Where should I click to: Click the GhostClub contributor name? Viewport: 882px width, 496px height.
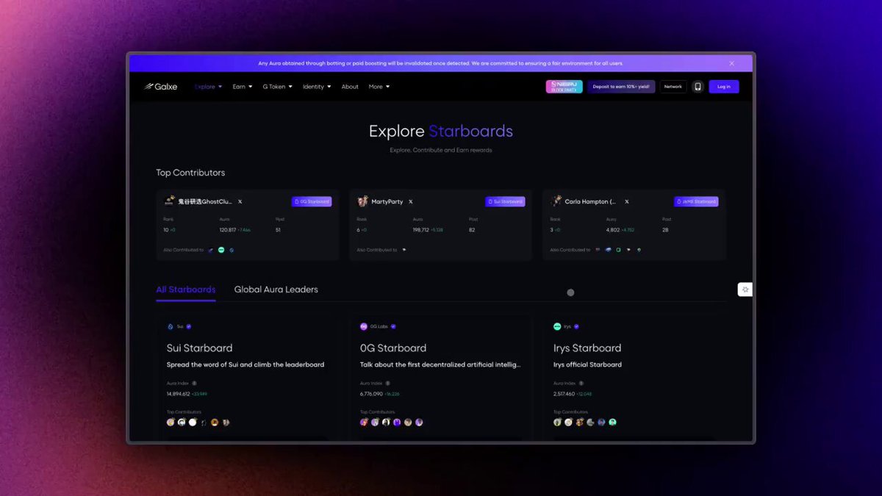pyautogui.click(x=205, y=201)
